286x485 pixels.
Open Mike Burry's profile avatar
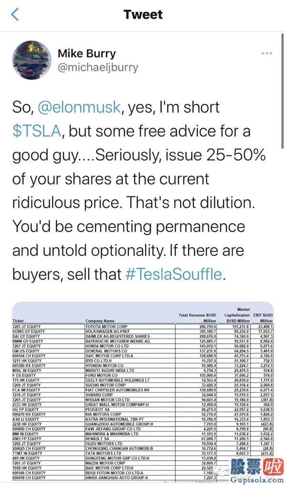(x=31, y=60)
